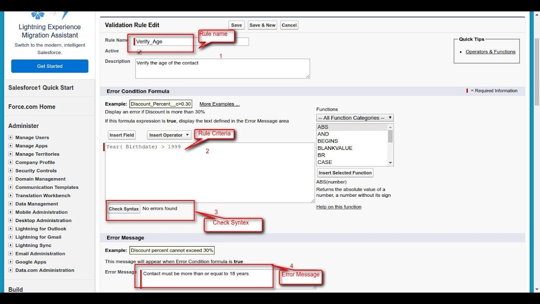Click the Error Message text area
540x304 pixels.
pos(229,279)
